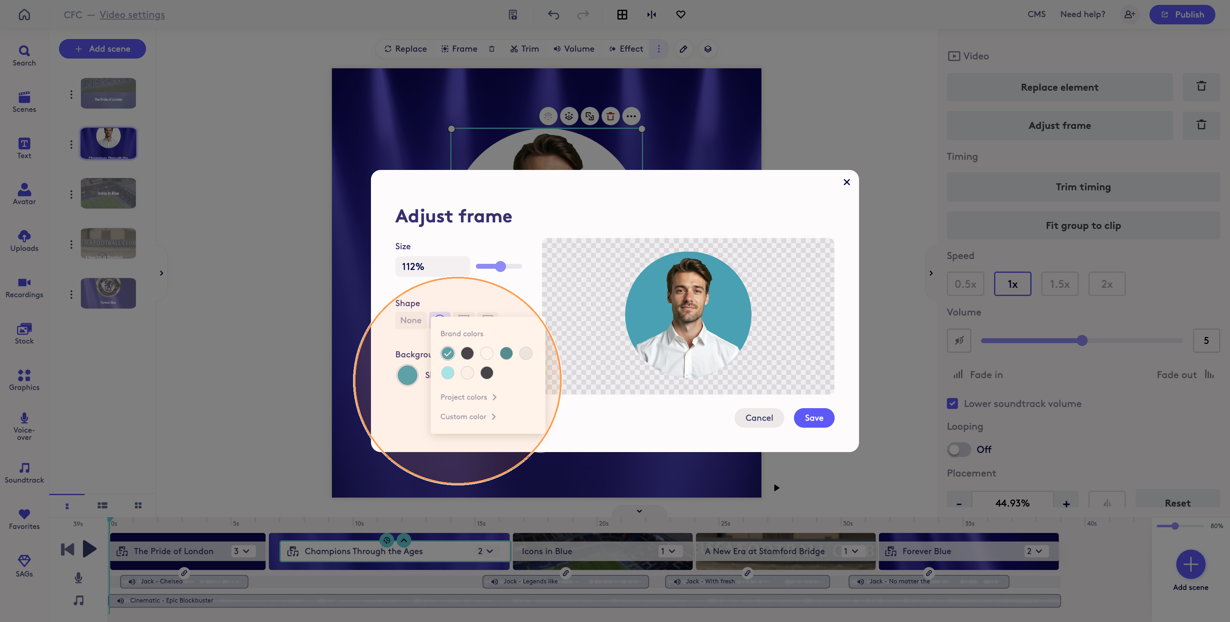Screen dimensions: 1230x622
Task: Turn on the Looping toggle
Action: pyautogui.click(x=959, y=449)
